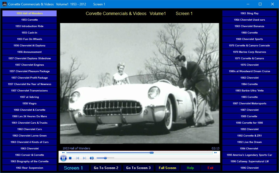Play 1957 at Sebring
The height and width of the screenshot is (173, 279).
30,97
